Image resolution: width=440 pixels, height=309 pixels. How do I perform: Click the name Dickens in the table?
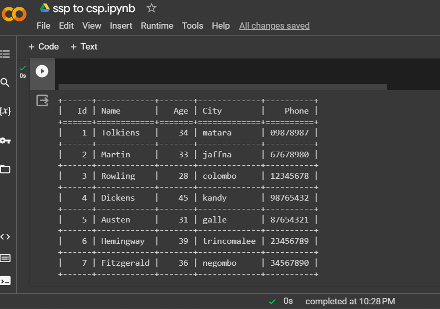(x=118, y=198)
